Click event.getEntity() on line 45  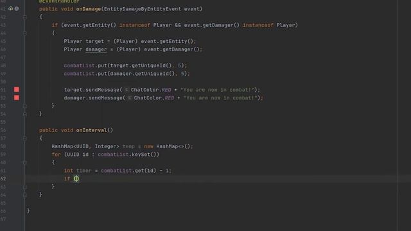(167, 41)
